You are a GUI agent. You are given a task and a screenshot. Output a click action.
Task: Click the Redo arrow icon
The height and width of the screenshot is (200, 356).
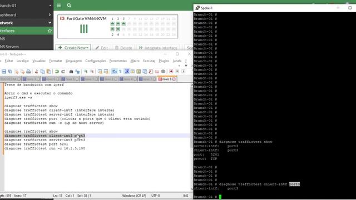63,72
